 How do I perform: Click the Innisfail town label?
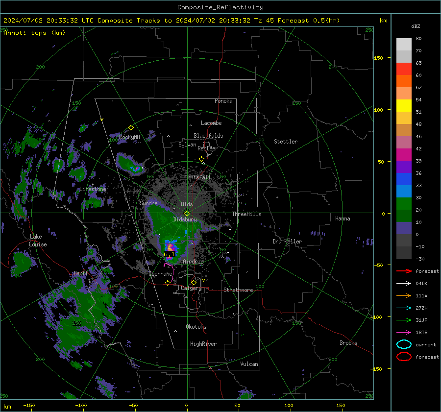click(x=197, y=177)
